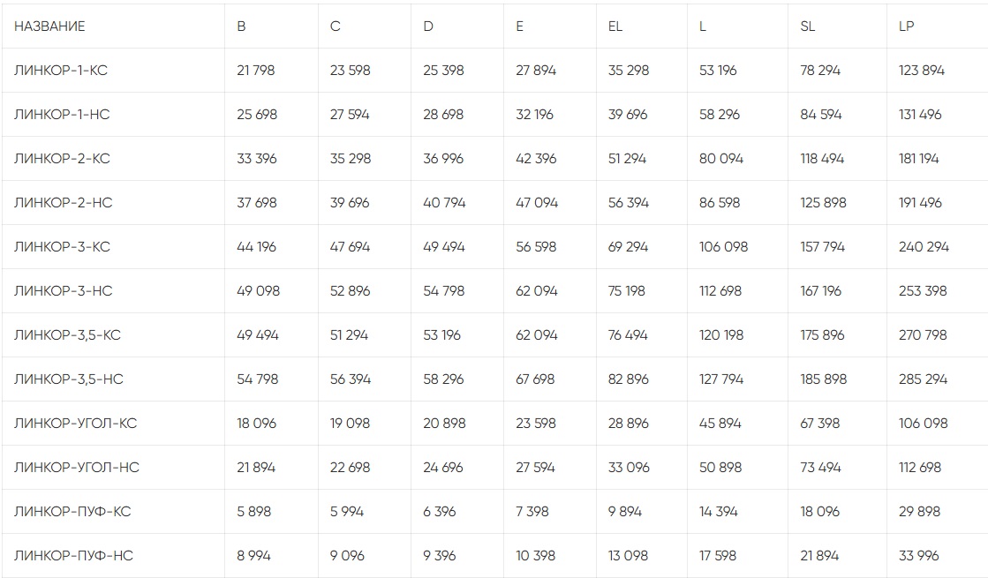This screenshot has height=578, width=988.
Task: Select price 131 496 in ЛИНКОР-1-НС row
Action: pos(920,115)
